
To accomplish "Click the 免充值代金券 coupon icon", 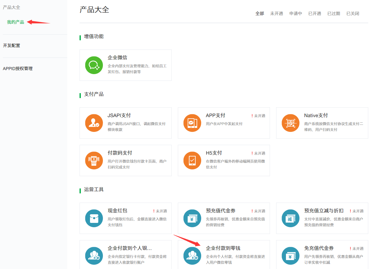I will click(291, 256).
